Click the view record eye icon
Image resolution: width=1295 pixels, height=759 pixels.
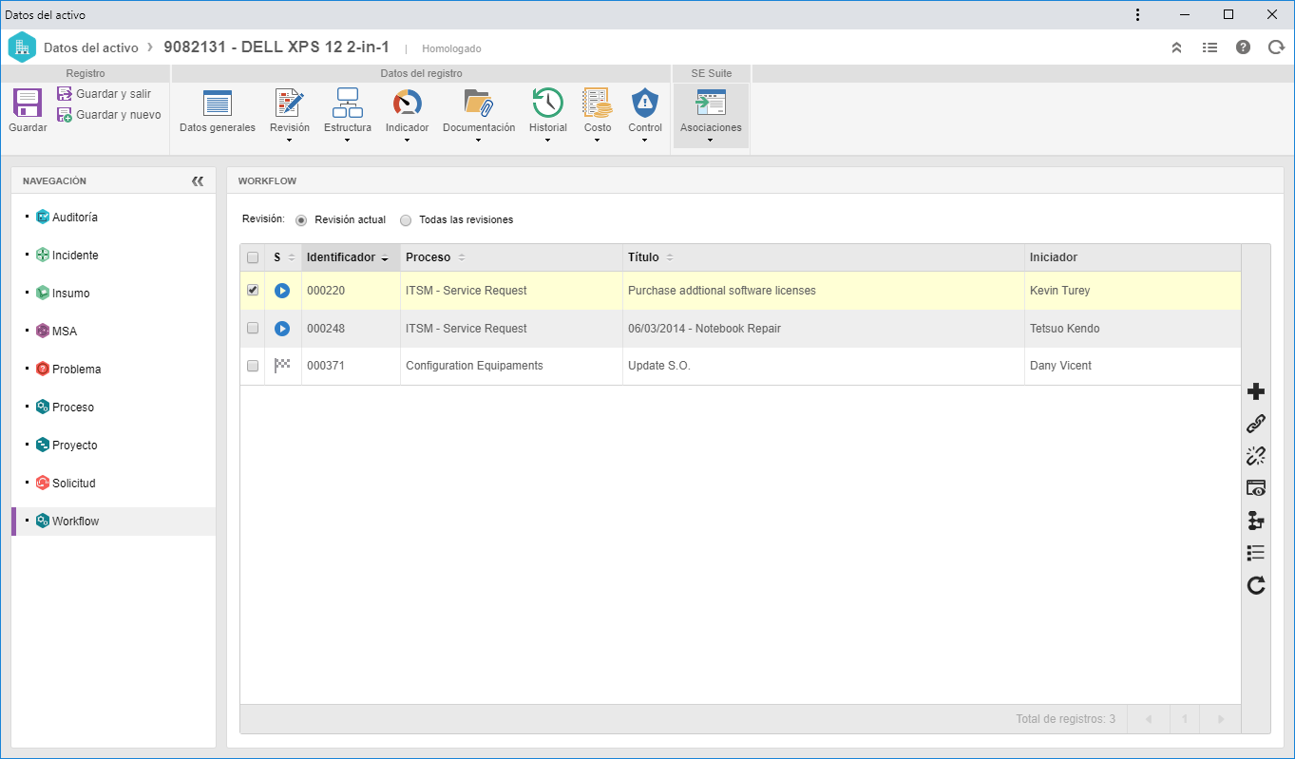pos(1256,488)
